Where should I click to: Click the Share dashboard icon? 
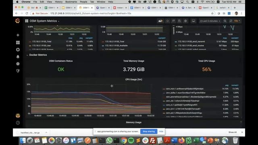coord(174,21)
